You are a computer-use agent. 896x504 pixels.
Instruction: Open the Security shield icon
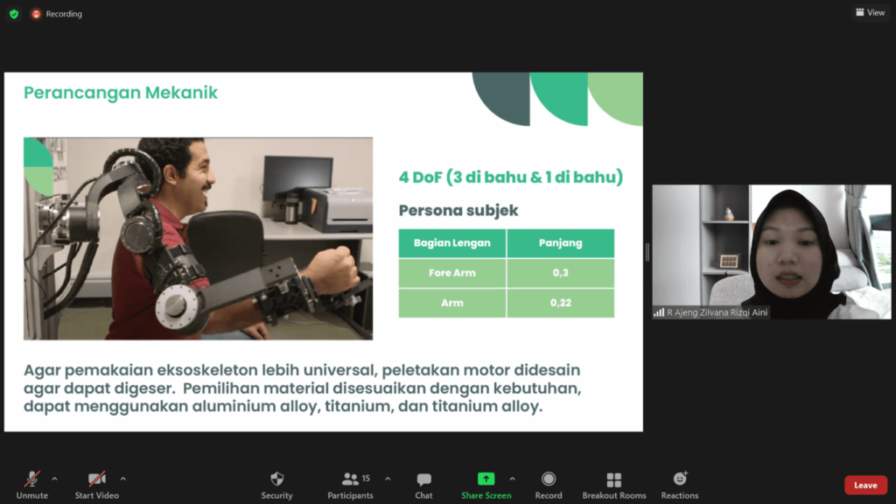point(276,479)
